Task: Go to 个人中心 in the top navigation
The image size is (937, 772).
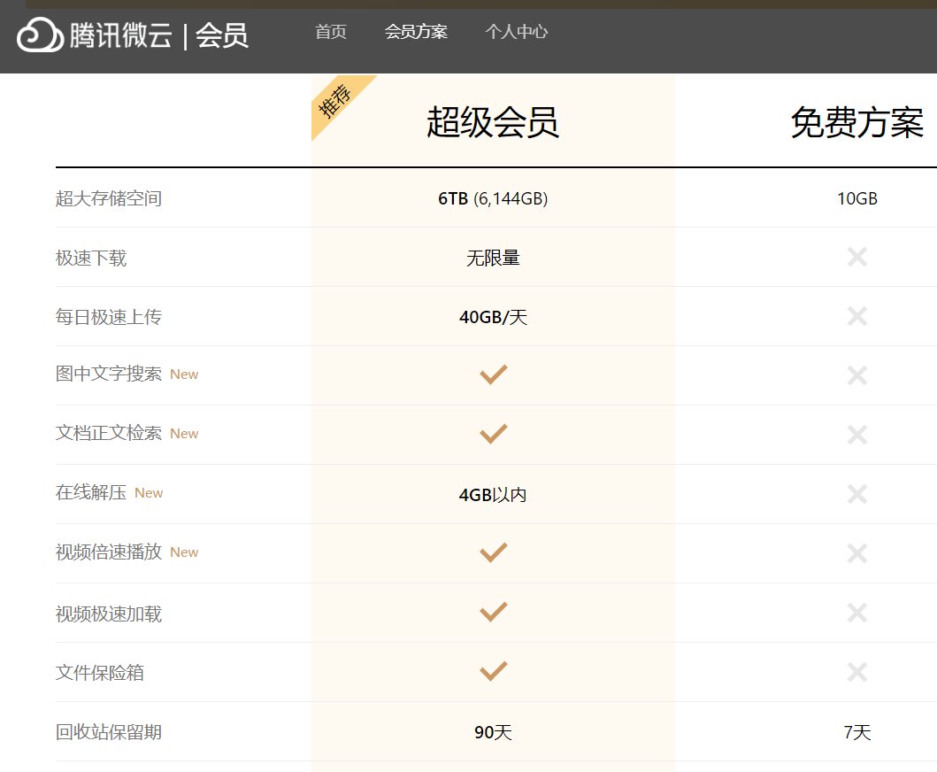Action: 517,32
